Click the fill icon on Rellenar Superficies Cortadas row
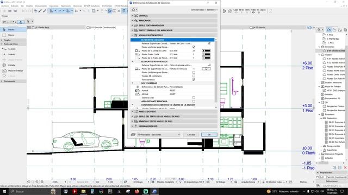348x195 pixels. coord(209,43)
